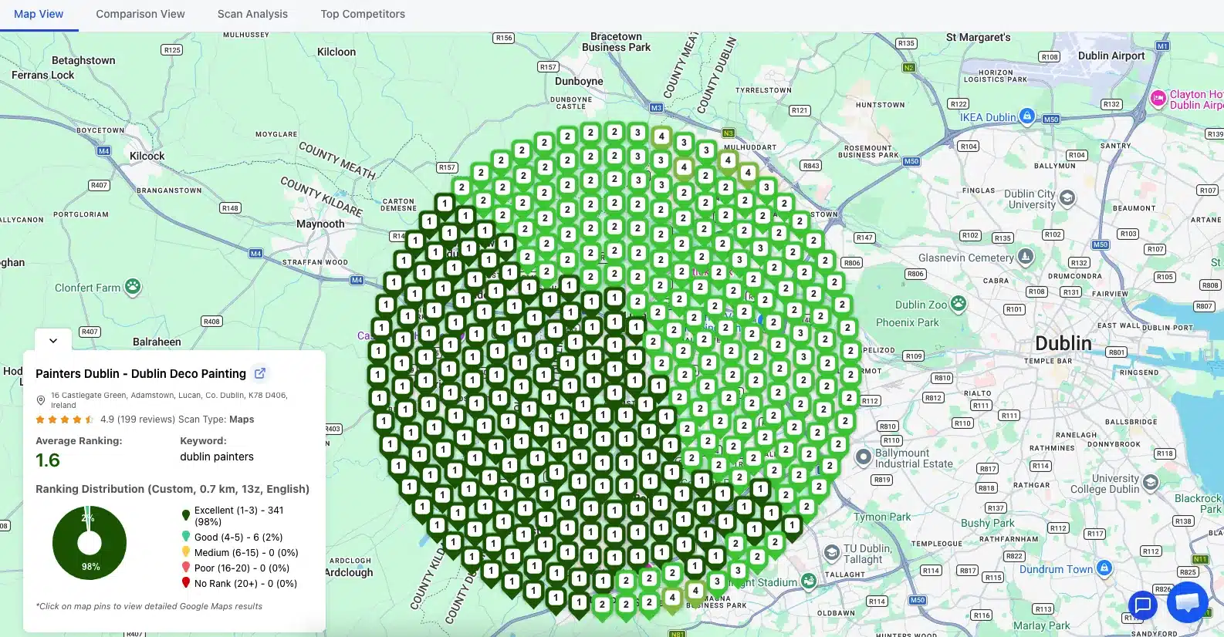
Task: Open the round messenger chat widget
Action: (x=1187, y=602)
